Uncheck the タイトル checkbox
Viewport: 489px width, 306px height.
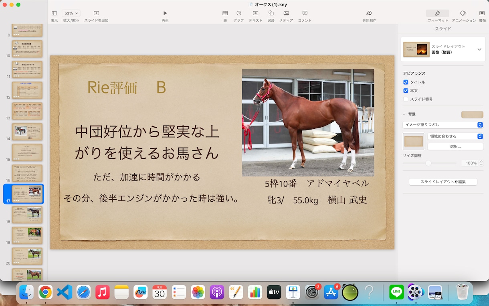[x=406, y=82]
